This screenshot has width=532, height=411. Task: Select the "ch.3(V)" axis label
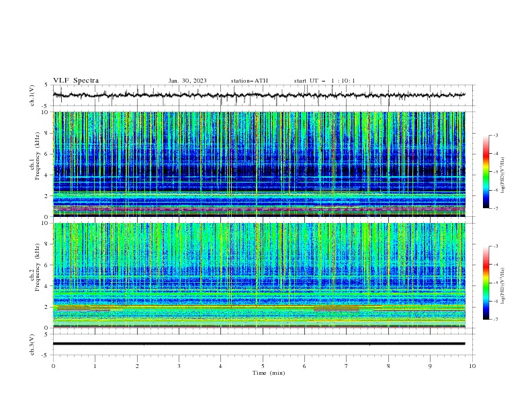point(32,345)
